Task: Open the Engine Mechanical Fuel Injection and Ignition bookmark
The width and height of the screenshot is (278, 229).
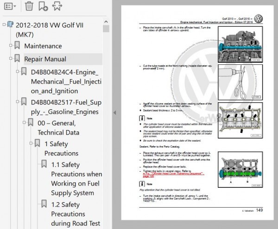Action: 66,81
